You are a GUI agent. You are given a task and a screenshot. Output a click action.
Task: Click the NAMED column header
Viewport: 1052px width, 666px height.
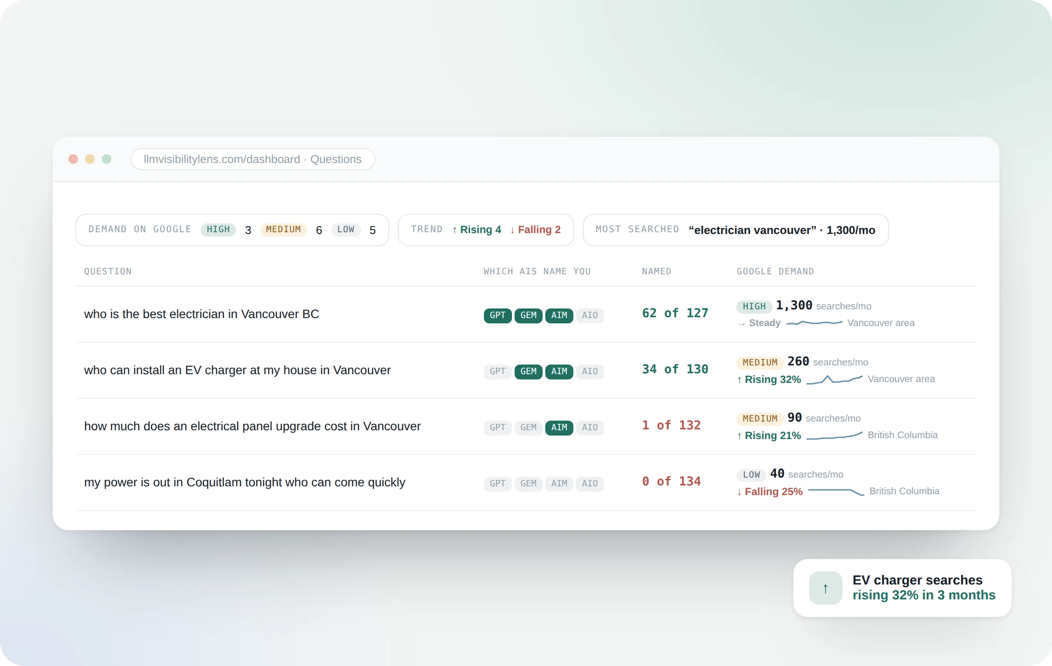tap(657, 271)
